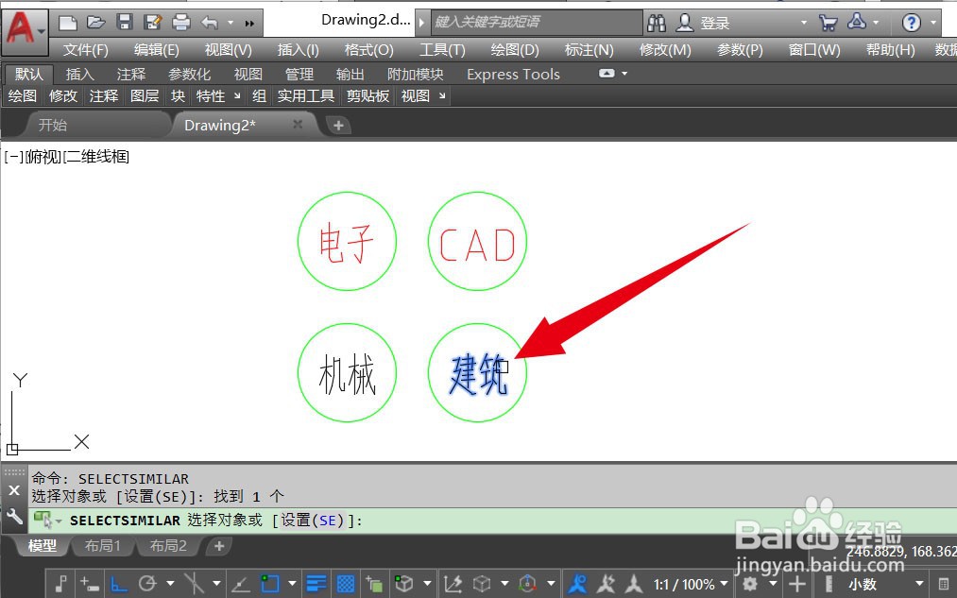The width and height of the screenshot is (957, 598).
Task: Open the 编辑(E) menu
Action: pyautogui.click(x=156, y=50)
